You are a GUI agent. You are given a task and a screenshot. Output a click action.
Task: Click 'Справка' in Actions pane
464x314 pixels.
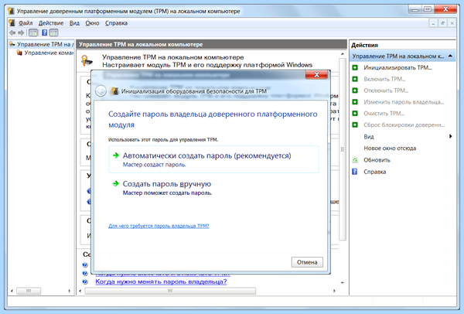(x=374, y=172)
